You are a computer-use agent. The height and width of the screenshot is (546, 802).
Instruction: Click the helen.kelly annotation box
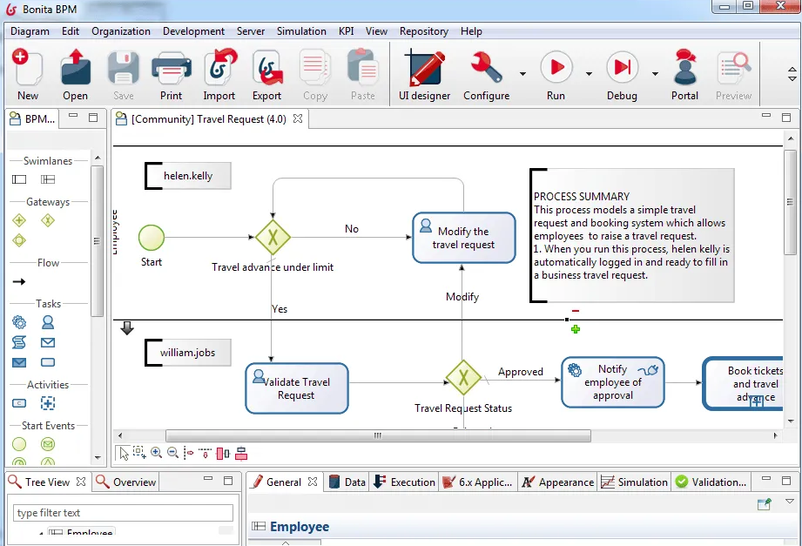pyautogui.click(x=188, y=176)
